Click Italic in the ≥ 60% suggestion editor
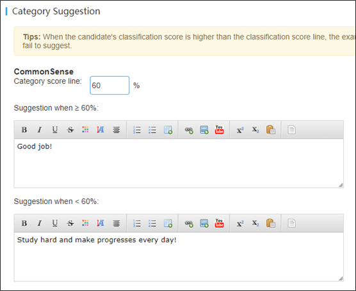 (x=40, y=130)
